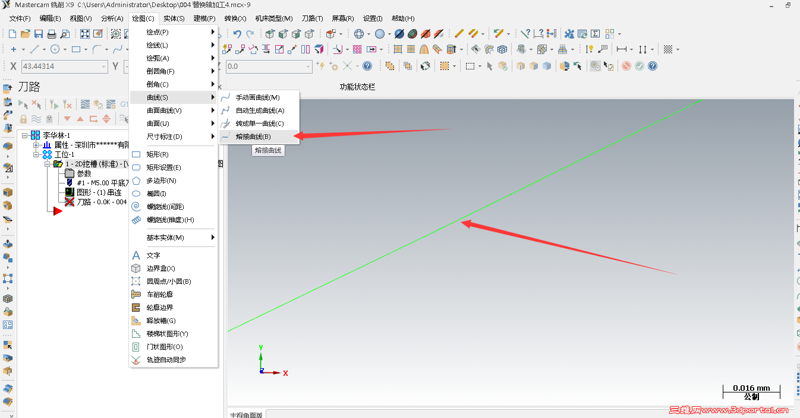Image resolution: width=800 pixels, height=418 pixels.
Task: Click the Backplot wave icon
Action: (x=85, y=104)
